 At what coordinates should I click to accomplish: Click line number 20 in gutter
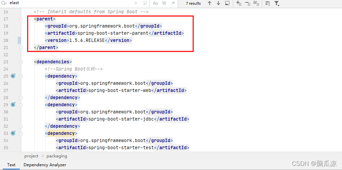click(x=6, y=40)
